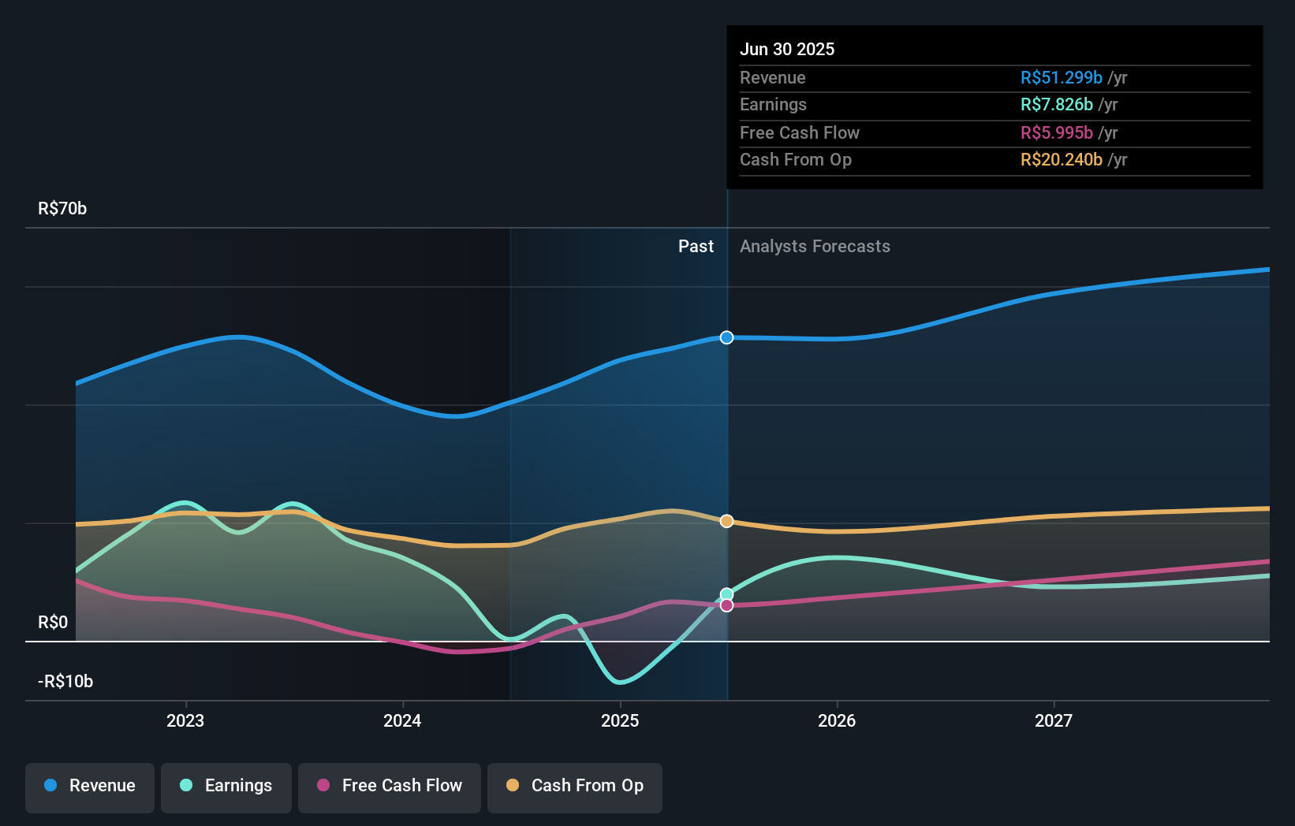Collapse the Cash From Op legend chip
Viewport: 1295px width, 826px height.
(574, 787)
